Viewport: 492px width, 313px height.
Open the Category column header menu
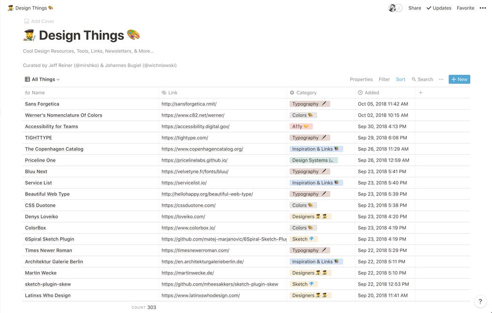coord(306,93)
